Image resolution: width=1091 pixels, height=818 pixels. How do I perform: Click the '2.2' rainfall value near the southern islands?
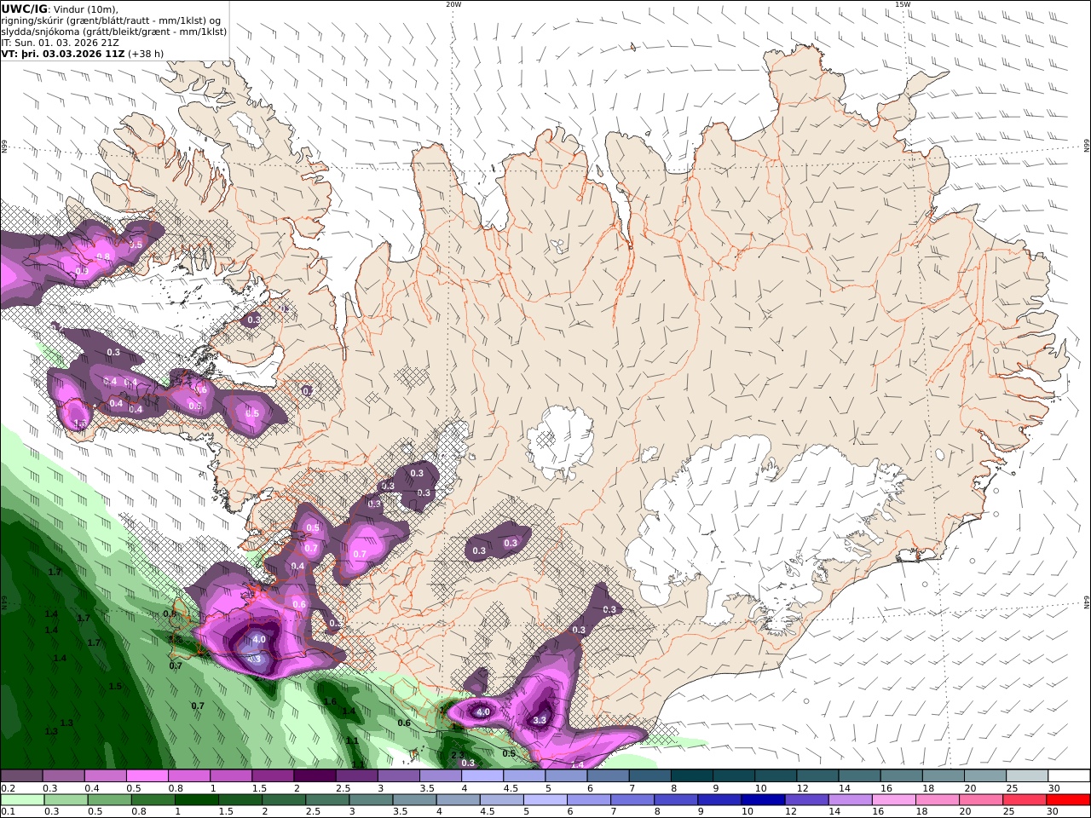[457, 754]
